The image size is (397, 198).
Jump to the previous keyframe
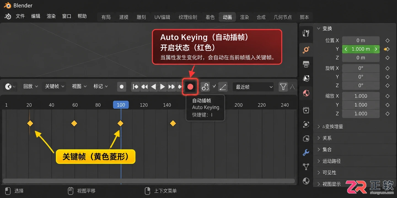(x=144, y=87)
